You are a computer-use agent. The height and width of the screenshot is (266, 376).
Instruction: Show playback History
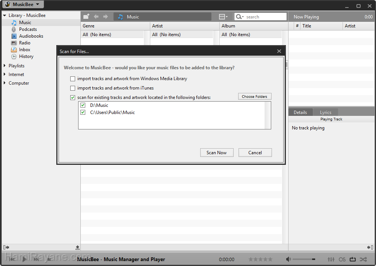pyautogui.click(x=26, y=56)
